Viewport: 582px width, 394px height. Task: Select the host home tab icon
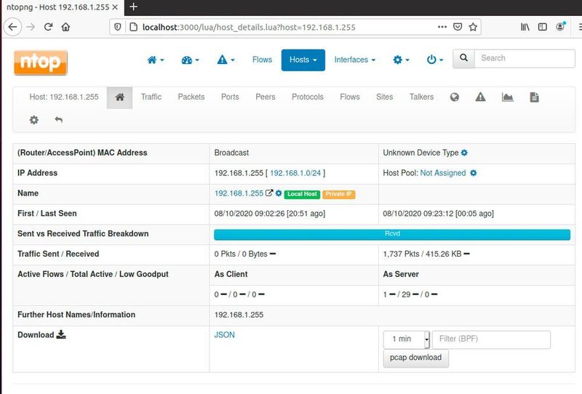[x=119, y=97]
